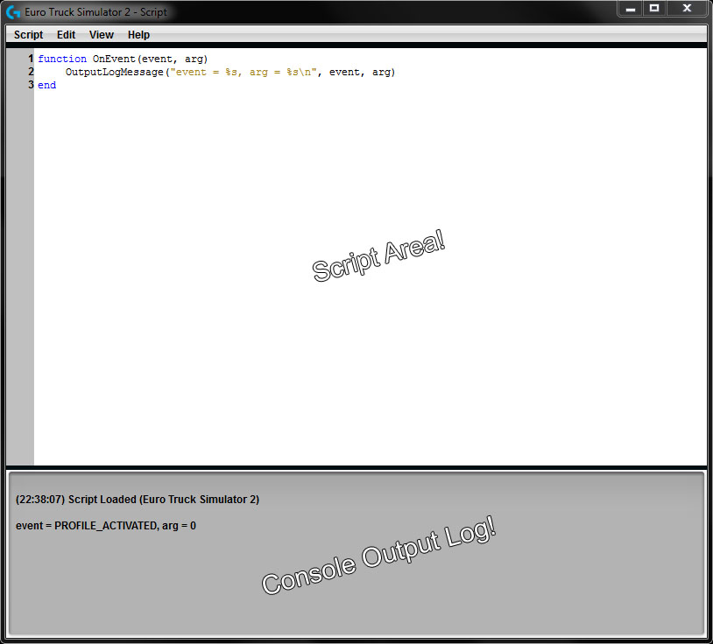This screenshot has width=713, height=644.
Task: Click line number 2 in gutter
Action: tap(31, 72)
